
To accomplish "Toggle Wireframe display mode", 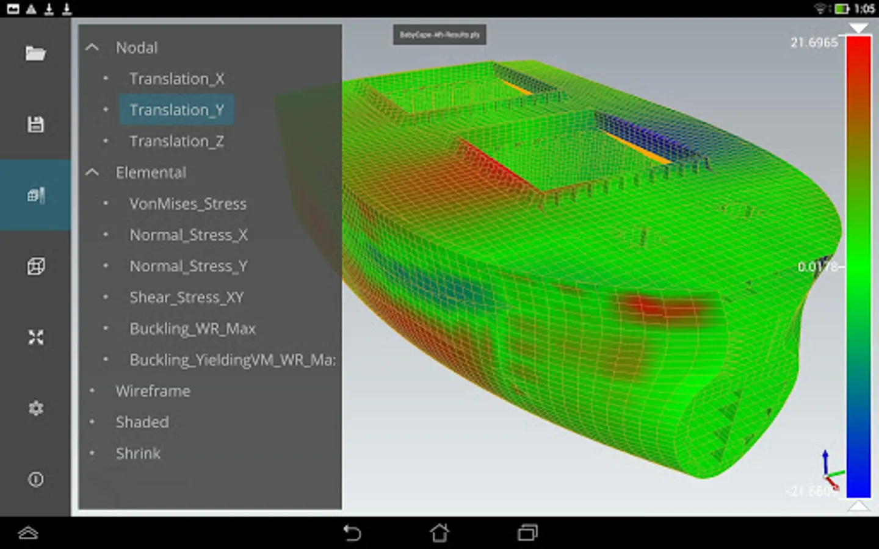I will pos(153,391).
